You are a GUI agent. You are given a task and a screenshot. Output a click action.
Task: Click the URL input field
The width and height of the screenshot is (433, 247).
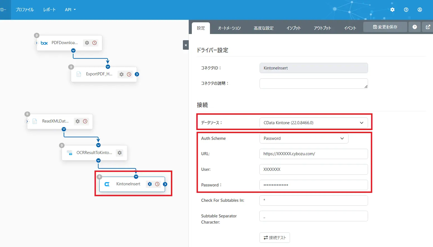point(314,154)
